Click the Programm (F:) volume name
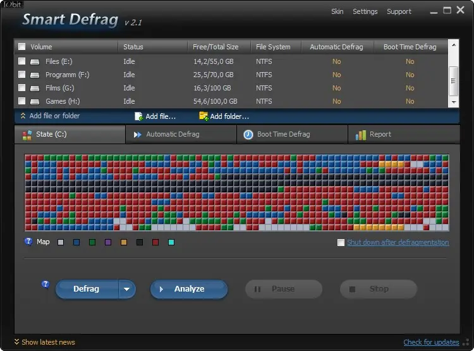Viewport: 474px width, 351px height. (68, 75)
